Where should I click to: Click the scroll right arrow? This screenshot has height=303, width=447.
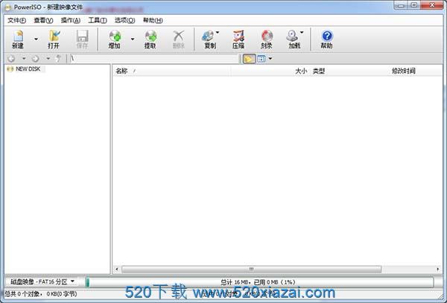(x=438, y=269)
